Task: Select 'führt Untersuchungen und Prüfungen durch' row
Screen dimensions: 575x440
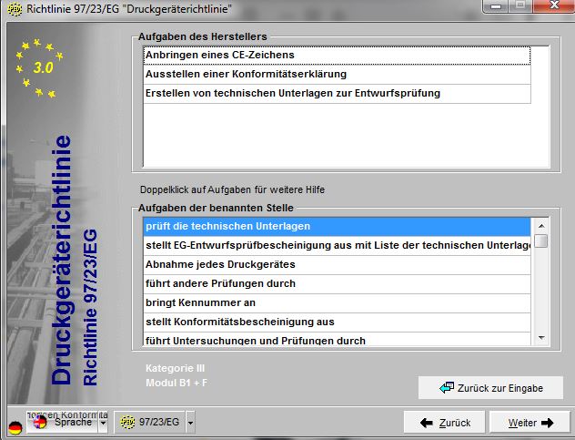Action: pos(337,340)
